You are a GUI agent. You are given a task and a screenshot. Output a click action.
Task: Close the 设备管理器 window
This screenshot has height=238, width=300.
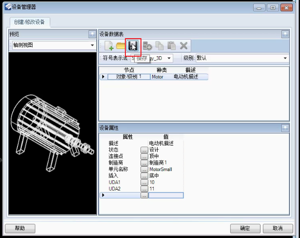coord(286,8)
